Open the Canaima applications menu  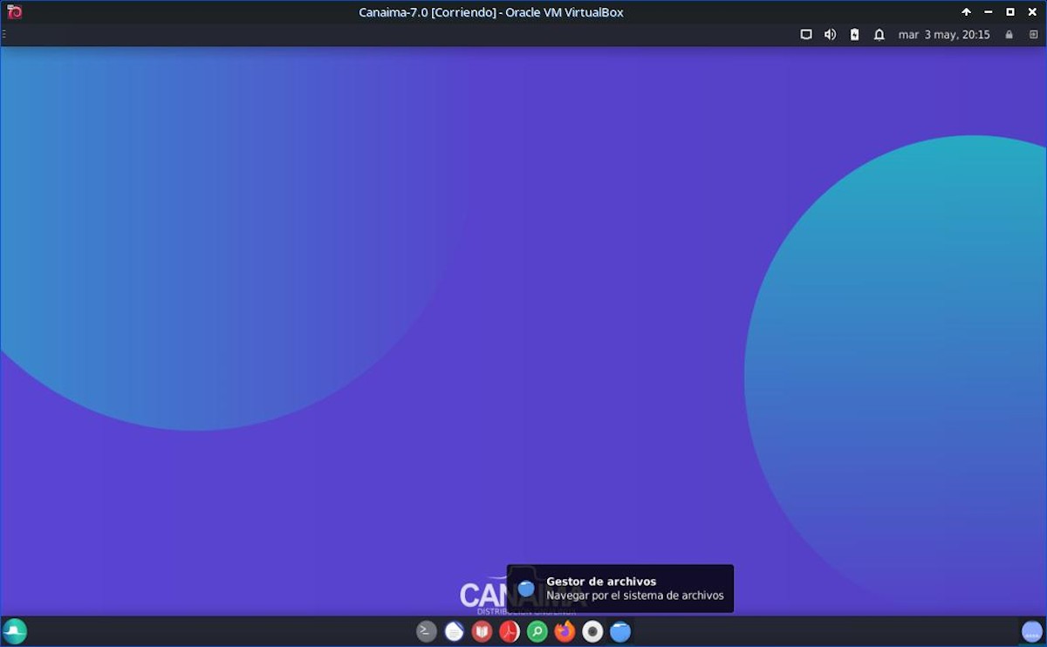15,631
